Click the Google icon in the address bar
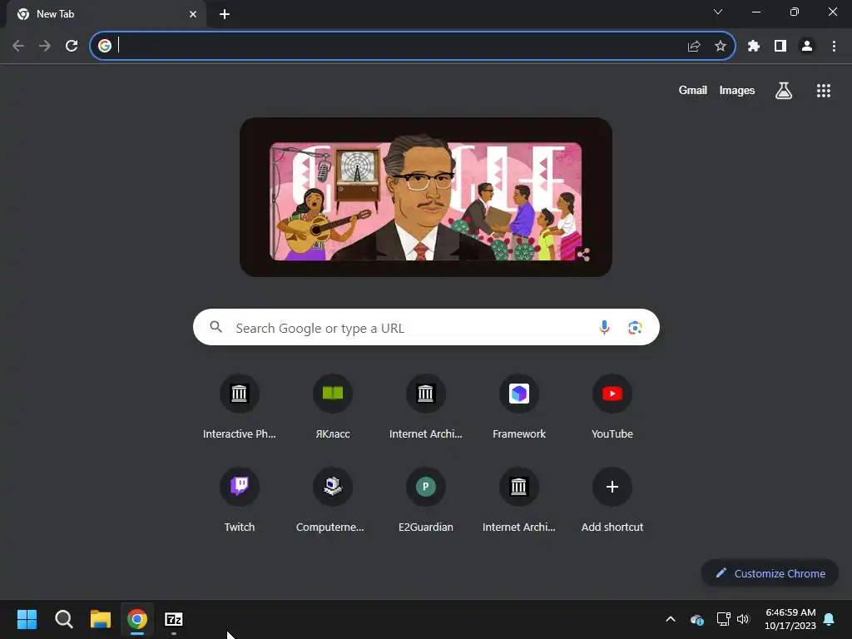This screenshot has height=639, width=852. [105, 46]
